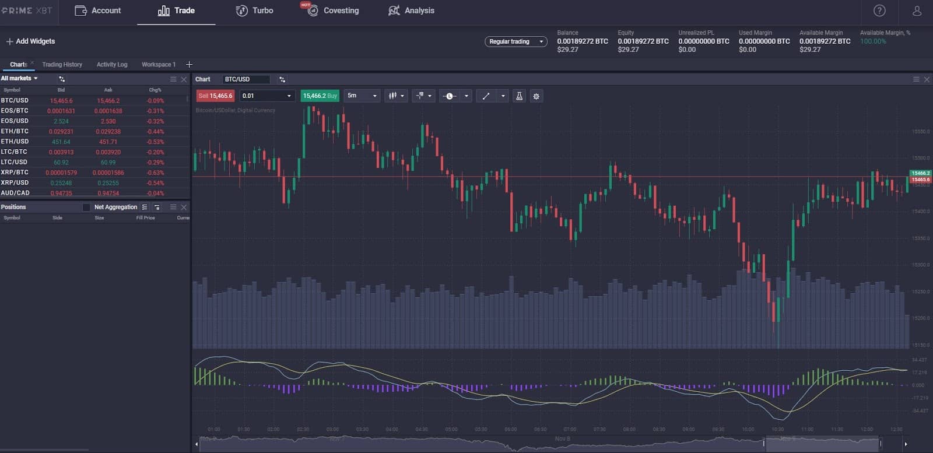Sort markets by Chg% column header
This screenshot has height=453, width=933.
coord(155,90)
